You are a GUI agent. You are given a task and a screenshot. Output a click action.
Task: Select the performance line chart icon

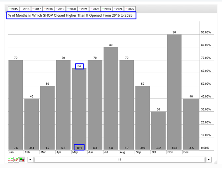16,159
